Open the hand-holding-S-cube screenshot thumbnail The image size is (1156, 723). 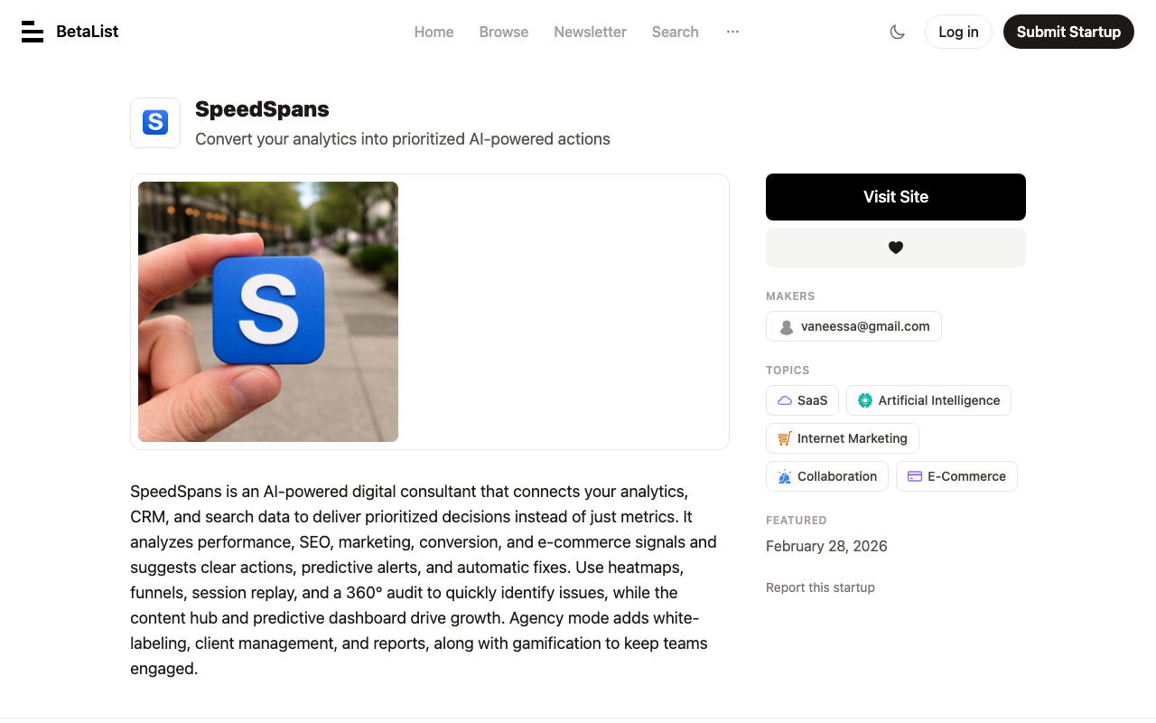pyautogui.click(x=268, y=312)
